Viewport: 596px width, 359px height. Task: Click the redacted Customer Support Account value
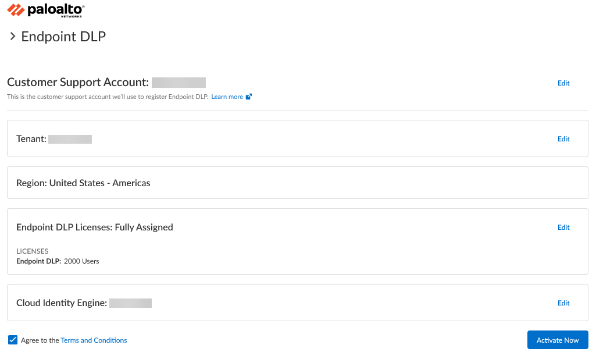click(179, 83)
